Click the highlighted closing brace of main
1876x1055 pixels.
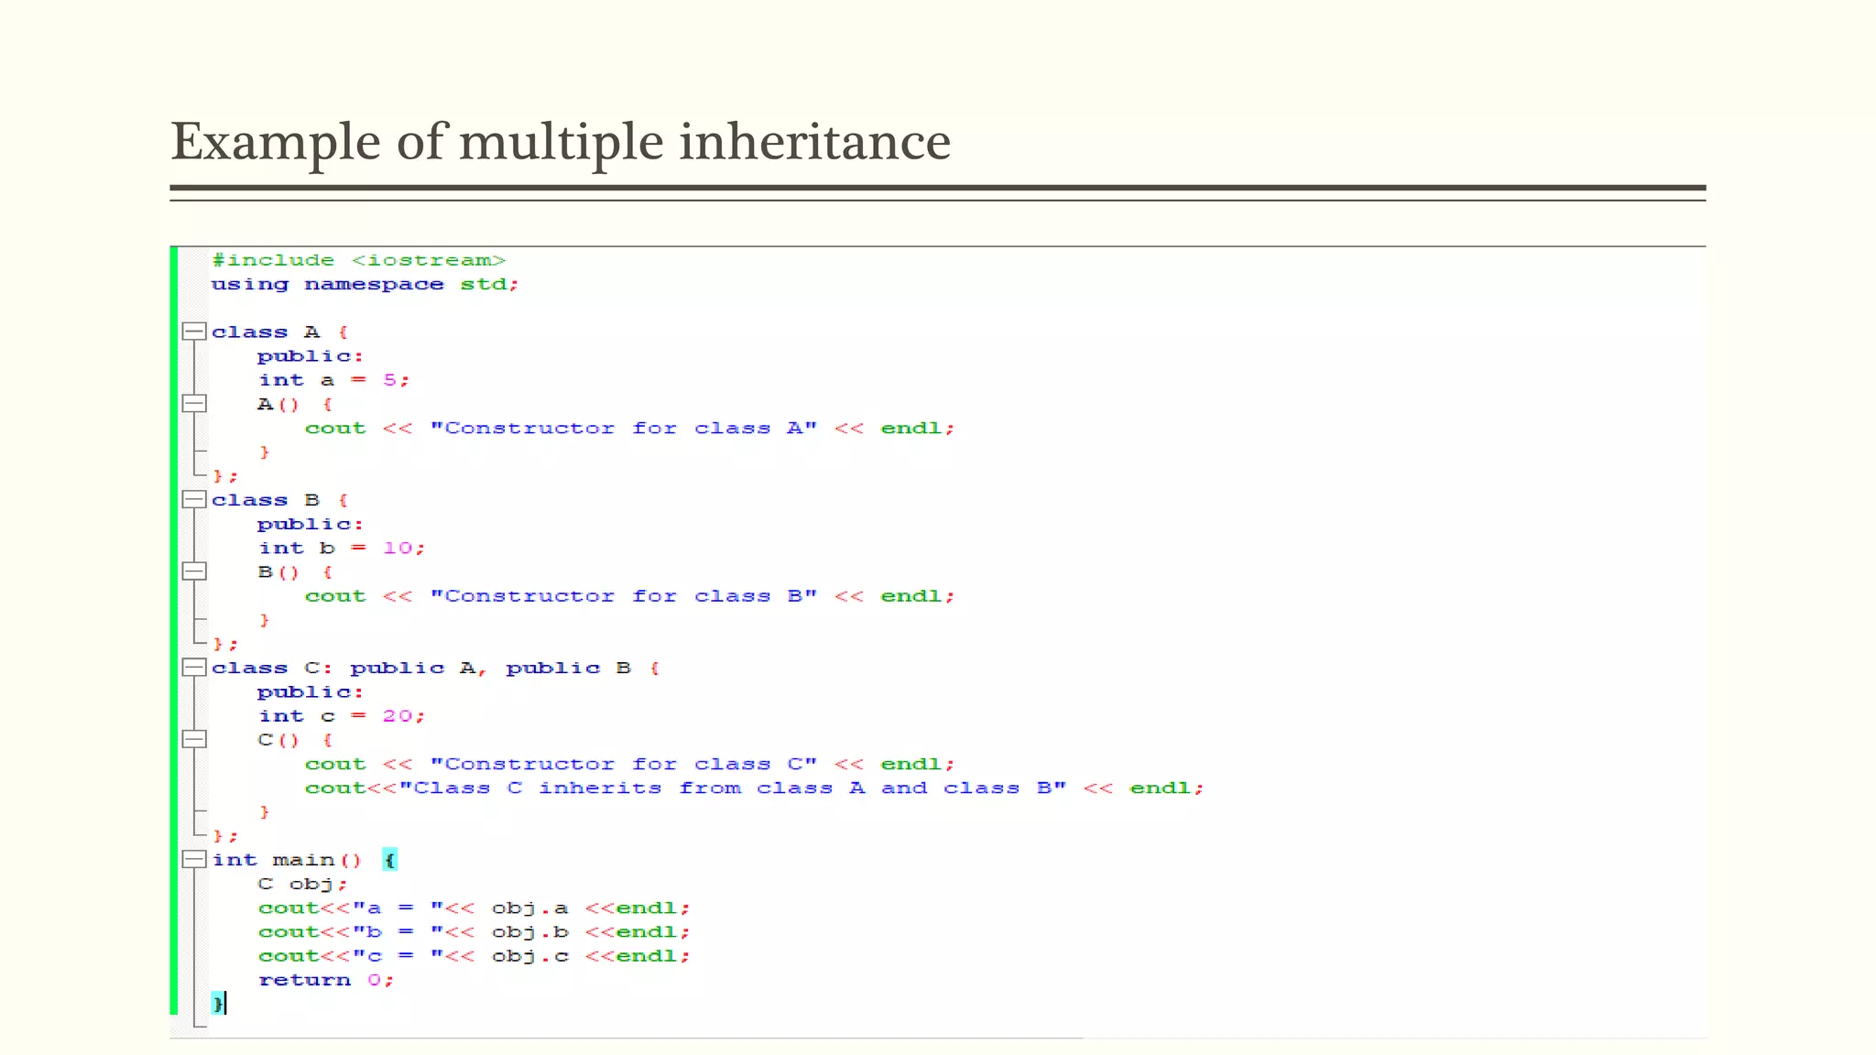click(218, 1004)
